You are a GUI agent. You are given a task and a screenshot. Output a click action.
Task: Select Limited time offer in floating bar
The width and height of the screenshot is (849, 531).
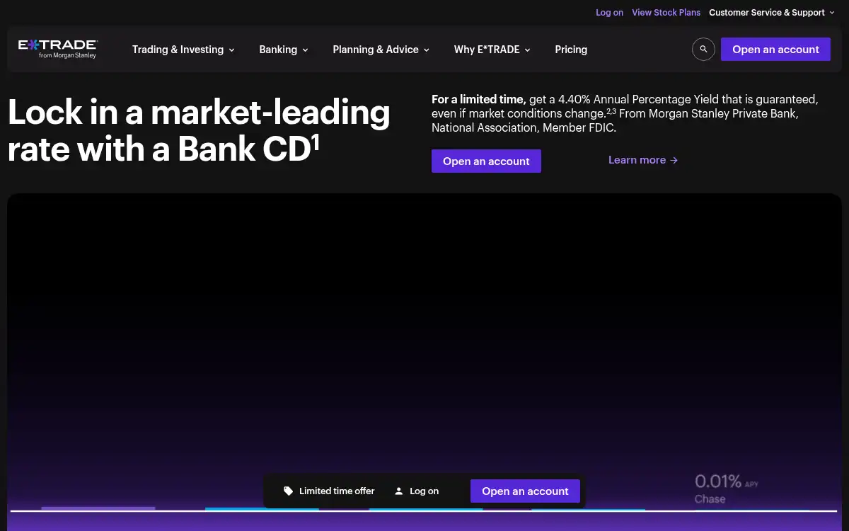click(x=329, y=491)
